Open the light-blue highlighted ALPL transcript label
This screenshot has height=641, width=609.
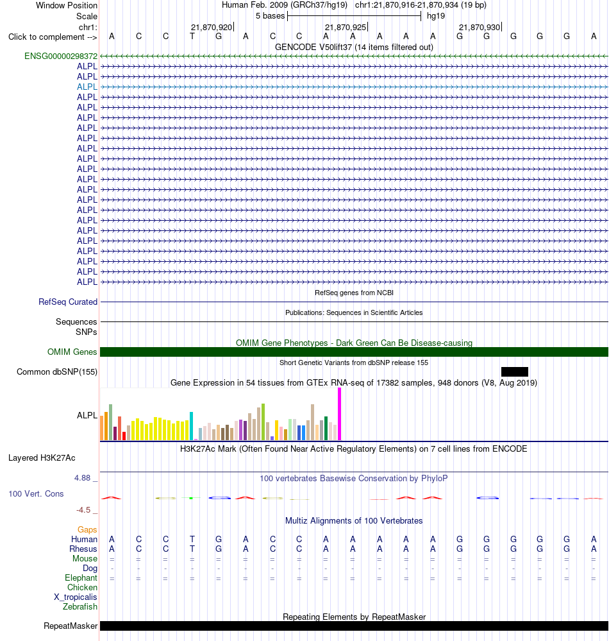coord(87,87)
